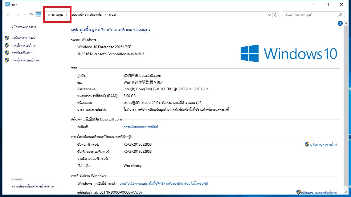Click scrollbar down arrow at bottom right
The image size is (351, 197).
click(x=346, y=192)
